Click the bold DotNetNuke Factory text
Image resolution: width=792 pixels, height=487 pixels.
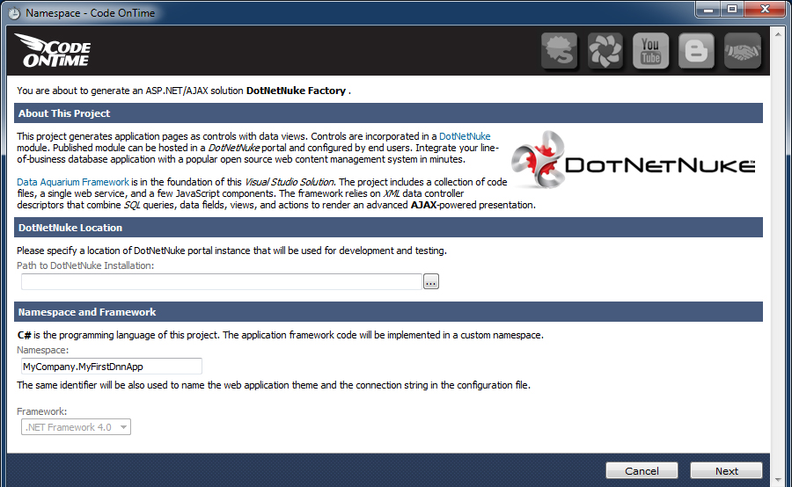296,91
